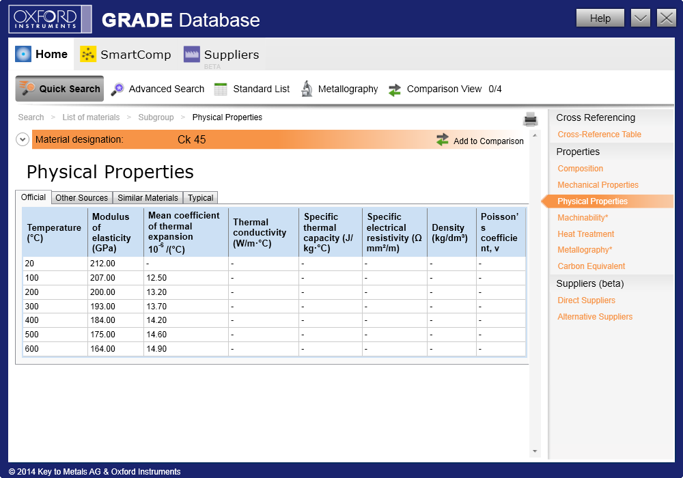This screenshot has height=478, width=683.
Task: Click the Advanced Search magnifier icon
Action: point(117,89)
